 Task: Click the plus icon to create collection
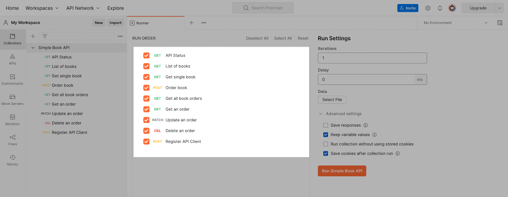33,36
